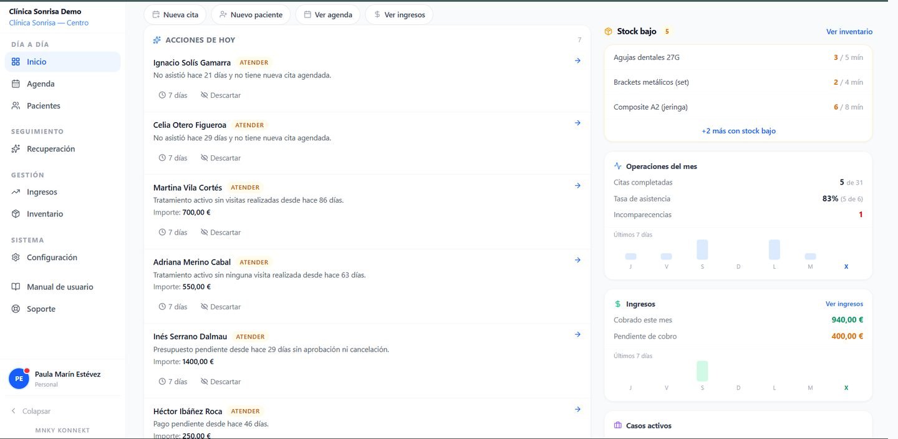Open Celia Otero Figueroa arrow
Screen dimensions: 898x439
click(x=577, y=123)
